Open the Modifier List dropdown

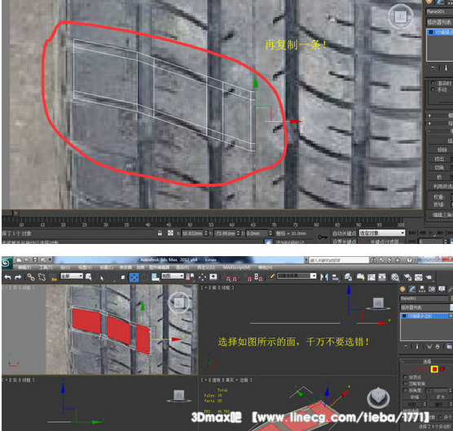point(426,307)
